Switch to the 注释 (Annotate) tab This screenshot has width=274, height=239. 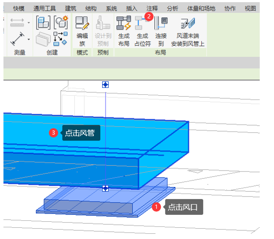pos(152,8)
